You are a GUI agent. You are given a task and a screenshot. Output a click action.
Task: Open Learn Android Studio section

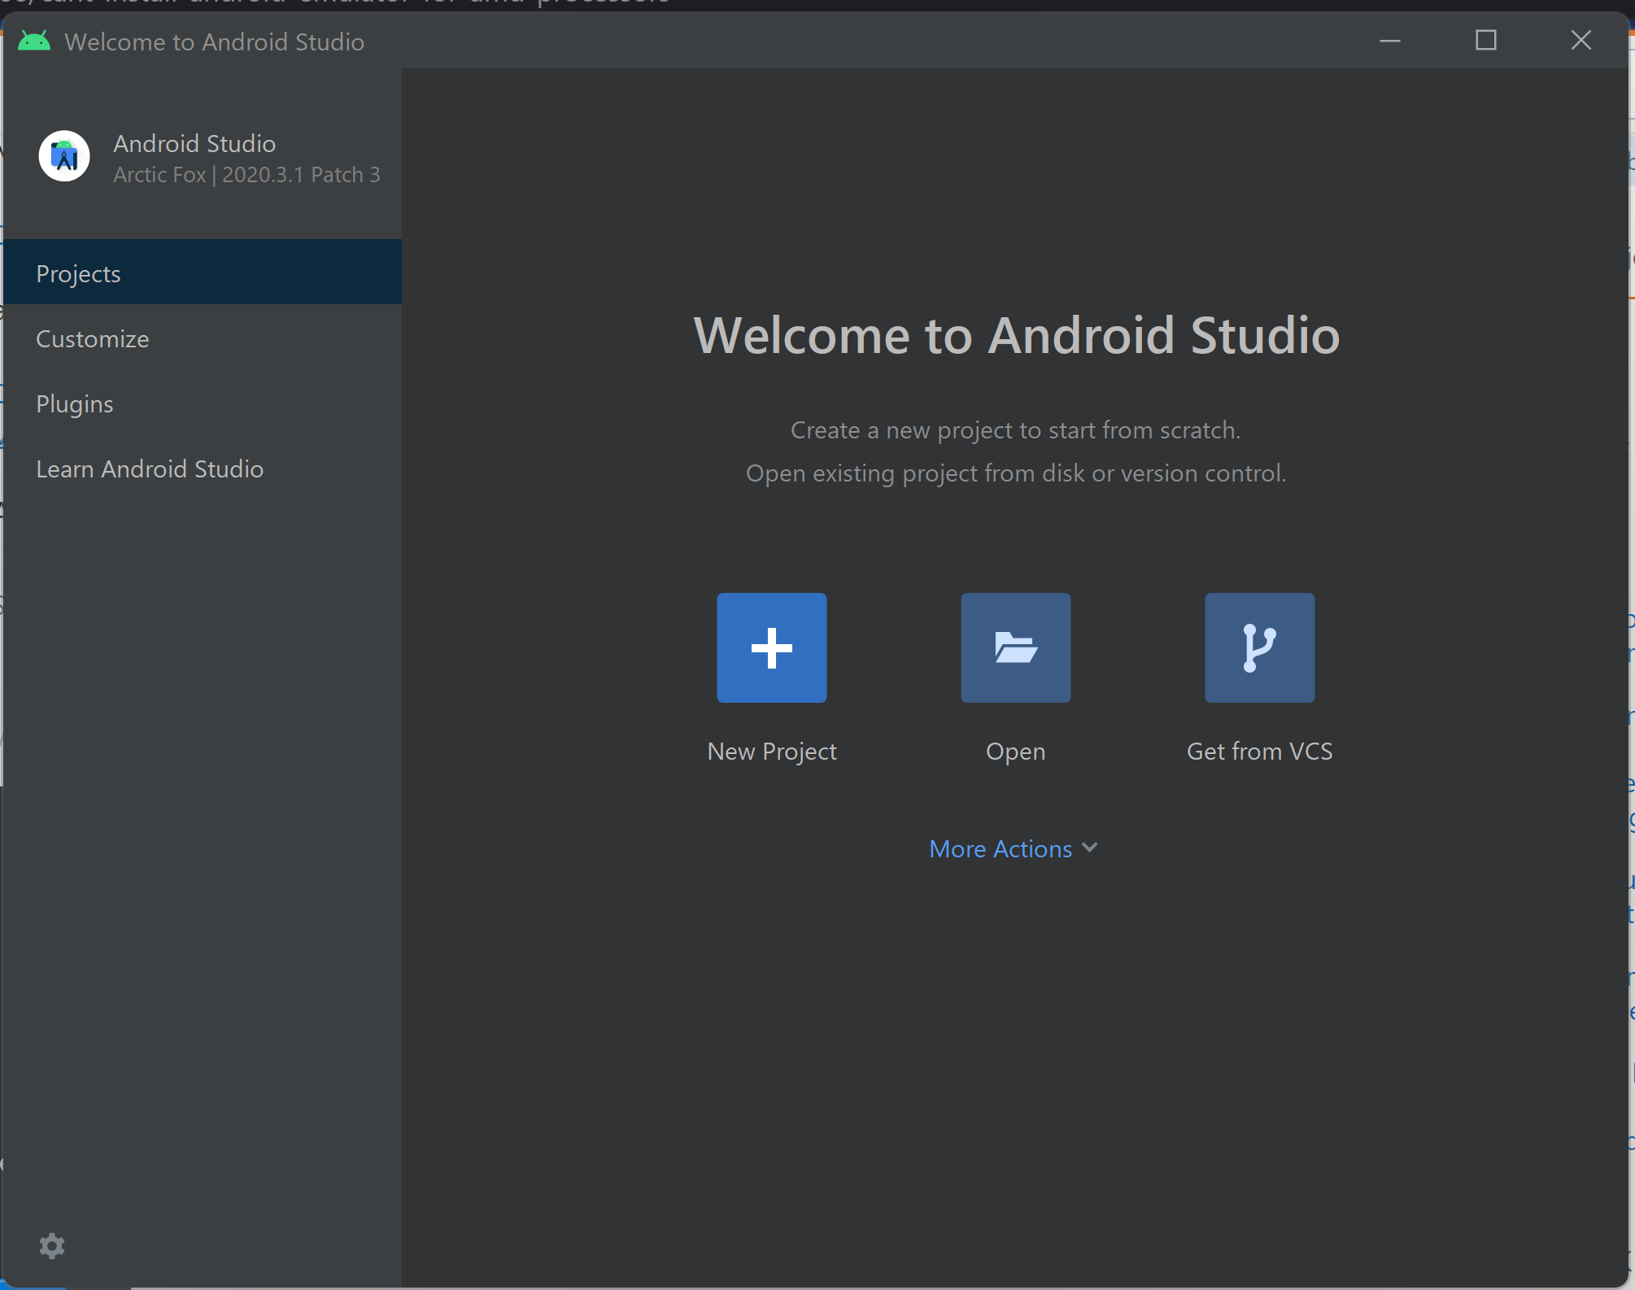[150, 468]
